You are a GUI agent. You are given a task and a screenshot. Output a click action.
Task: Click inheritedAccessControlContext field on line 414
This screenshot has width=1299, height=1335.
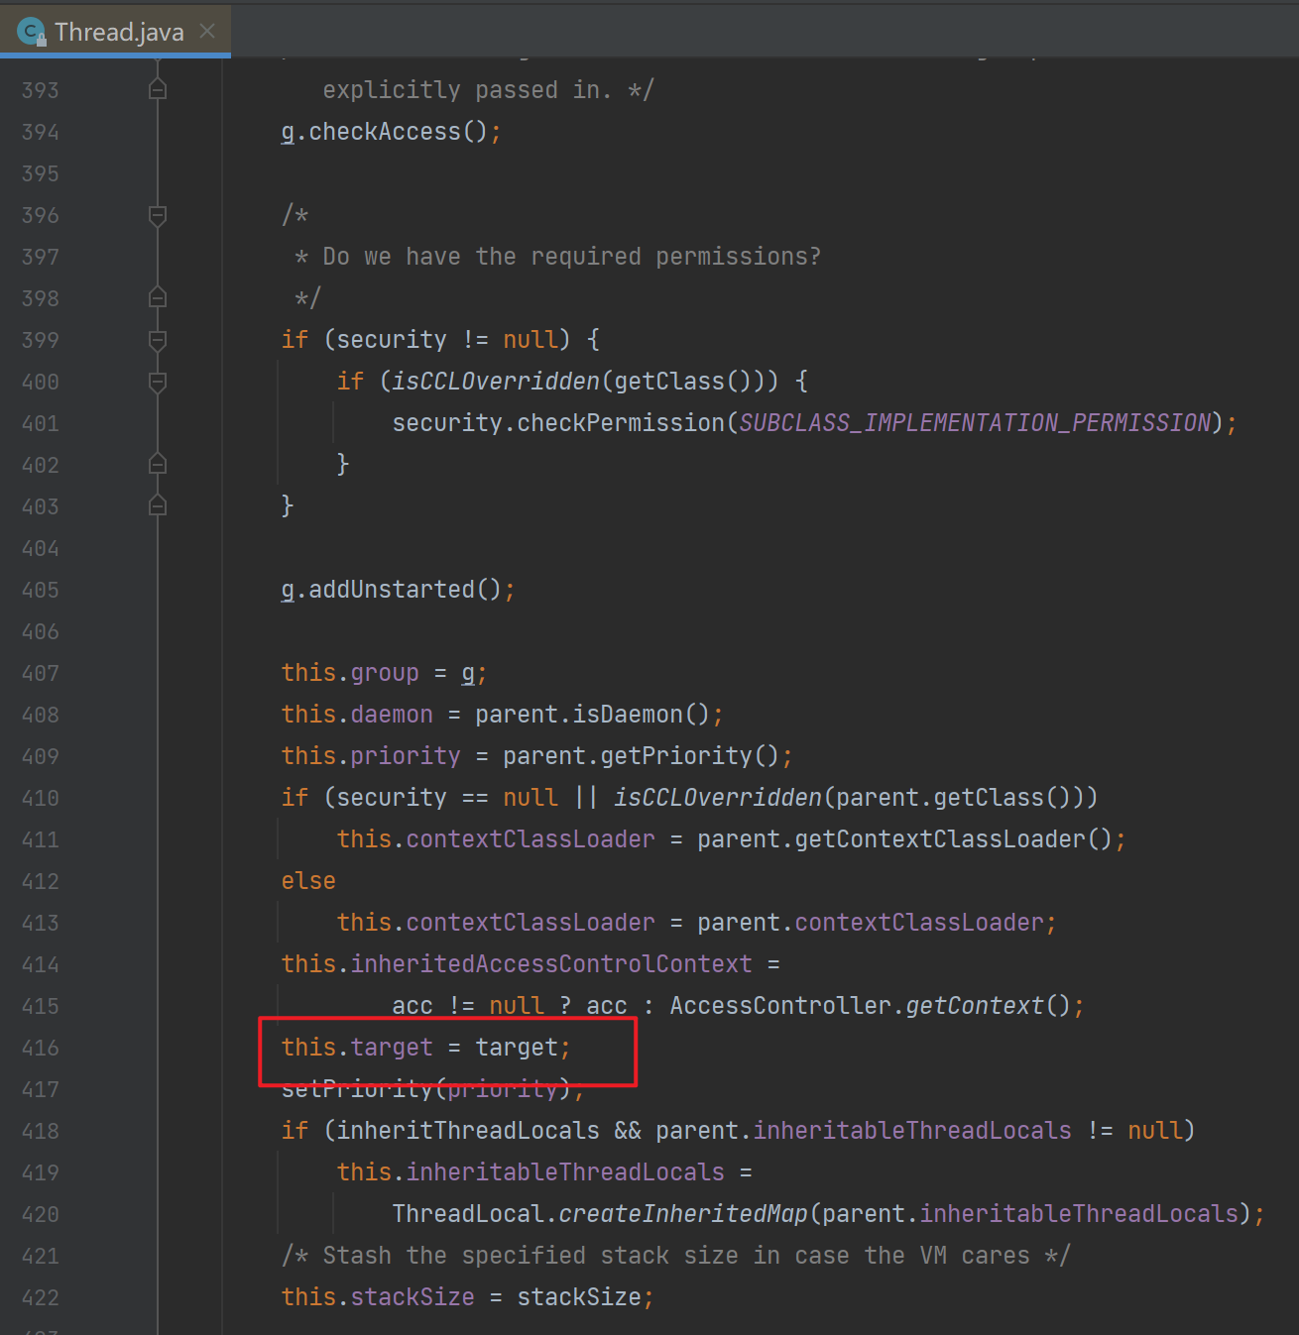click(x=551, y=964)
